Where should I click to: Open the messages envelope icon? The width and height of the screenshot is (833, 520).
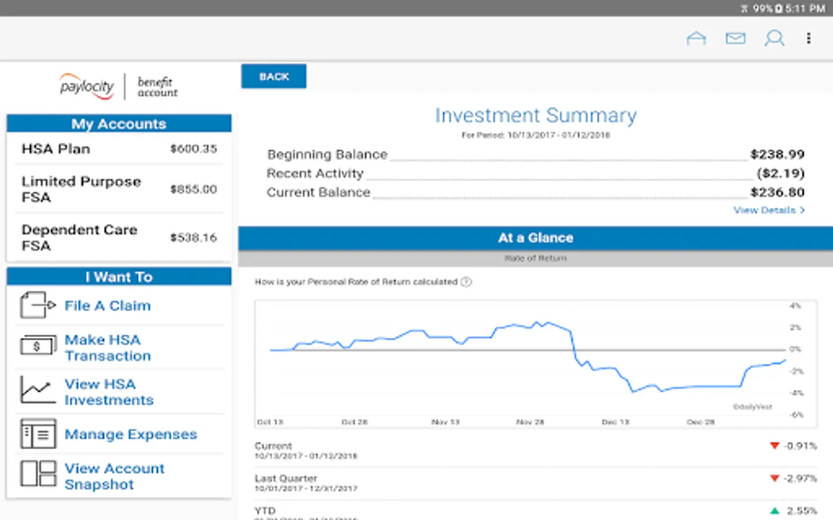pos(735,39)
